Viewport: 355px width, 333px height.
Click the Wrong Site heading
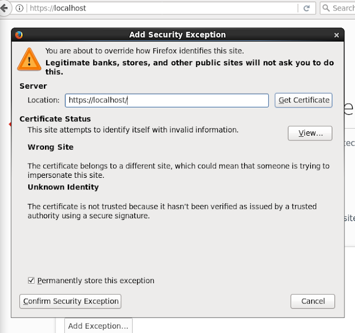click(x=50, y=147)
